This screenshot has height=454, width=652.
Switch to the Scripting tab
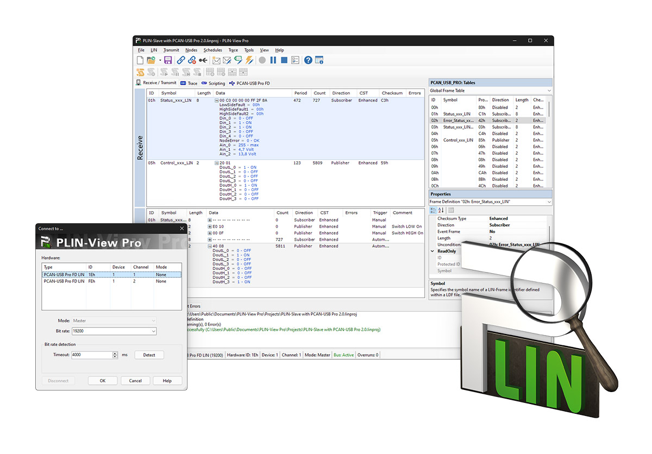(x=213, y=83)
